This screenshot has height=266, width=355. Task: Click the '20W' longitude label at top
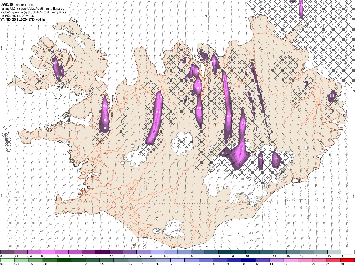(x=148, y=1)
